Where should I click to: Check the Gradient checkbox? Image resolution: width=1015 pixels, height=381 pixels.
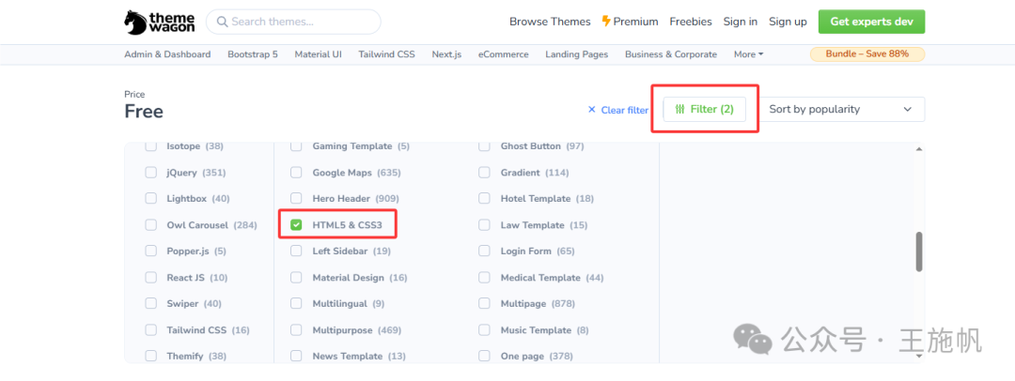click(484, 173)
